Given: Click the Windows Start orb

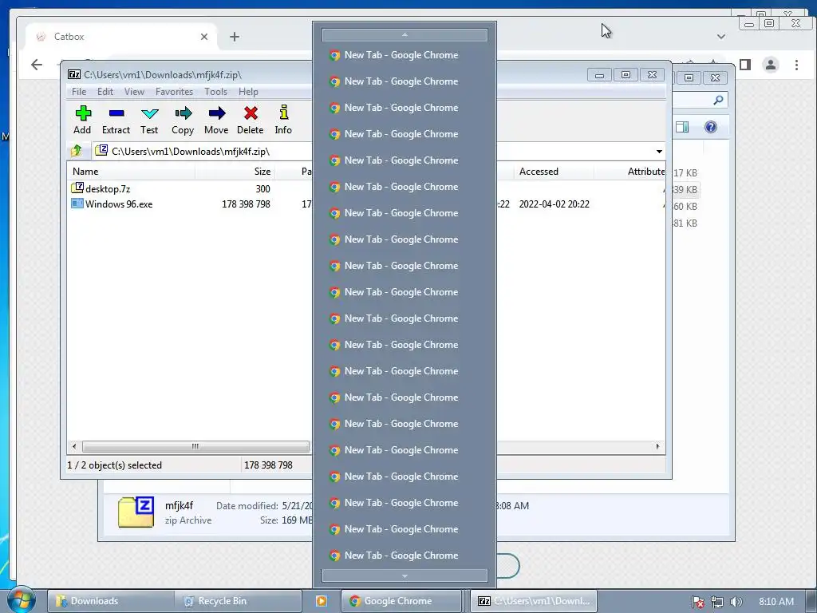Looking at the screenshot, I should [x=20, y=601].
